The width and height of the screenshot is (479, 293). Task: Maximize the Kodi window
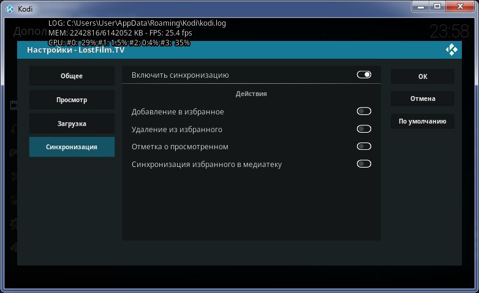(x=437, y=6)
